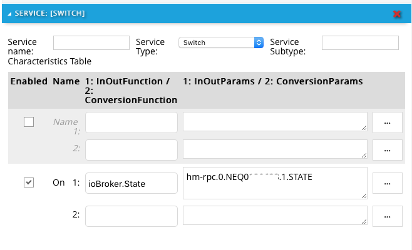This screenshot has width=412, height=250.
Task: Focus the On row 2 ConversionParams textarea
Action: [x=275, y=216]
